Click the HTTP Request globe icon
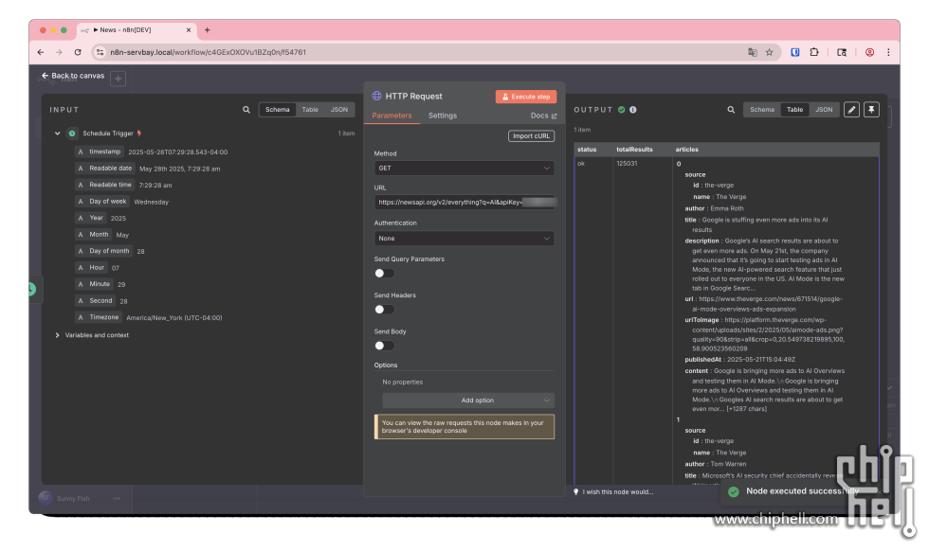929x552 pixels. tap(377, 96)
